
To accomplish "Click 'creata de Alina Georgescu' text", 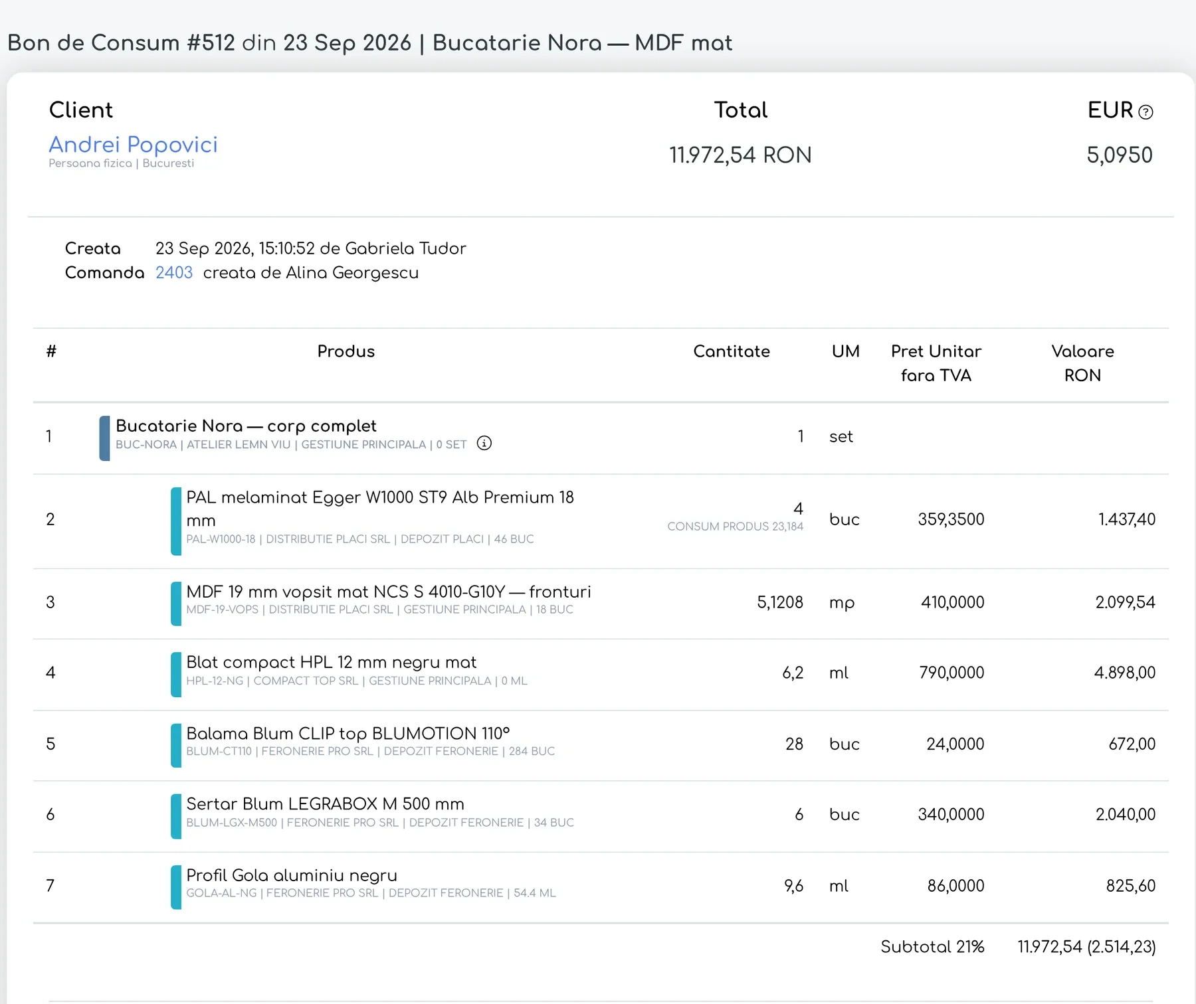I will pyautogui.click(x=311, y=273).
